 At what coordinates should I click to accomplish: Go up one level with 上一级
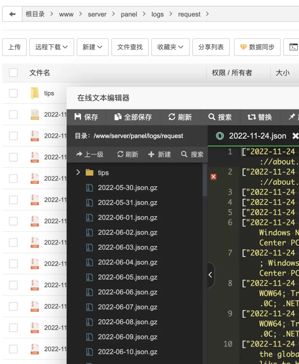(x=90, y=154)
